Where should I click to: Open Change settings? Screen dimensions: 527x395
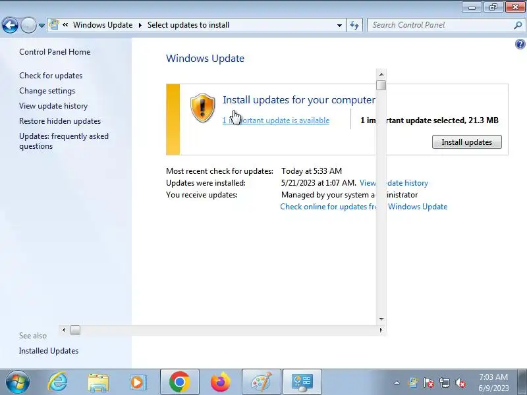click(x=47, y=91)
